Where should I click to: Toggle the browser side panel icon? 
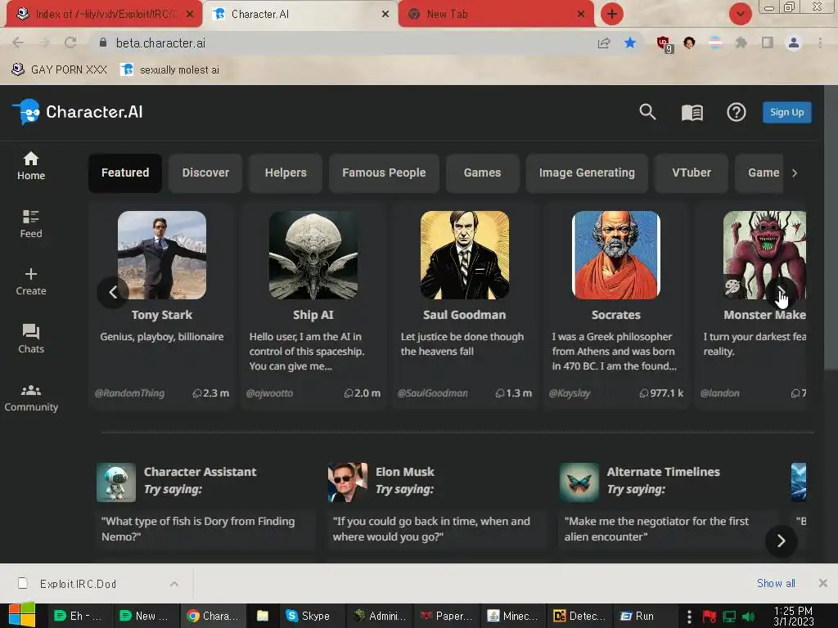(x=768, y=43)
